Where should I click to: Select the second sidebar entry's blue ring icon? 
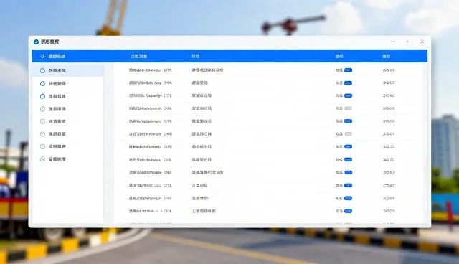tap(42, 83)
